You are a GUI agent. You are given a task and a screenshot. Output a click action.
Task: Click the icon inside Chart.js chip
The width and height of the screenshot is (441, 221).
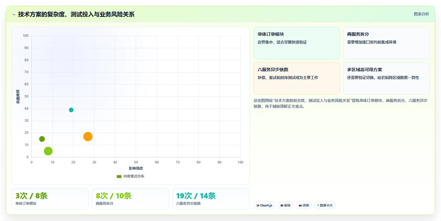pyautogui.click(x=258, y=205)
